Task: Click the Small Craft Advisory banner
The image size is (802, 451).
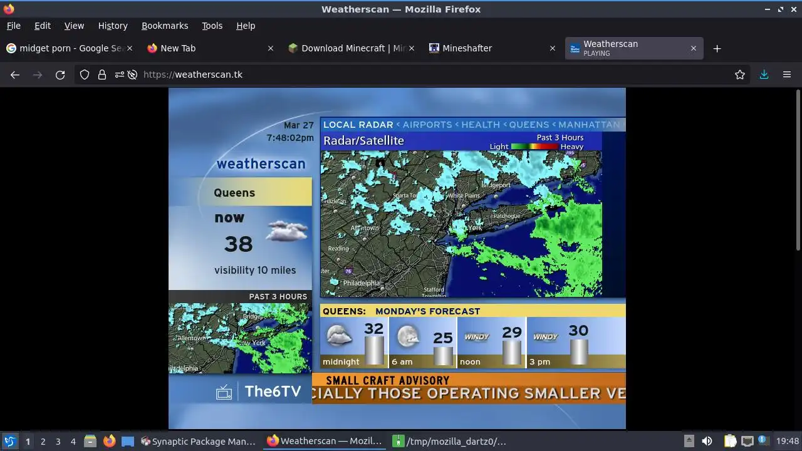Action: tap(469, 388)
